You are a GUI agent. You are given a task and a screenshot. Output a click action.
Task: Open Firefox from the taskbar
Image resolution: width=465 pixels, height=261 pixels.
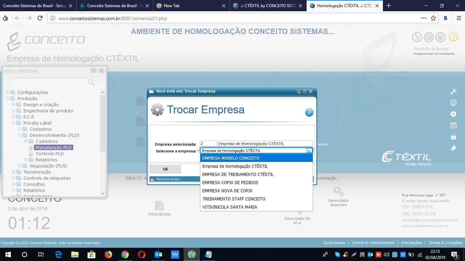coord(108,254)
